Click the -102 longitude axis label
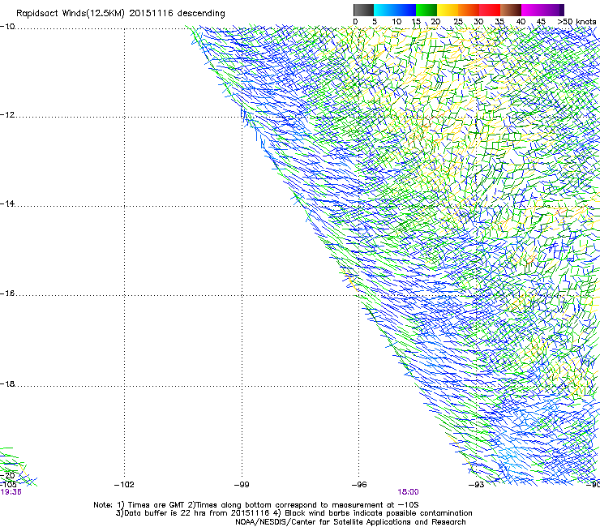The image size is (600, 527). 124,485
